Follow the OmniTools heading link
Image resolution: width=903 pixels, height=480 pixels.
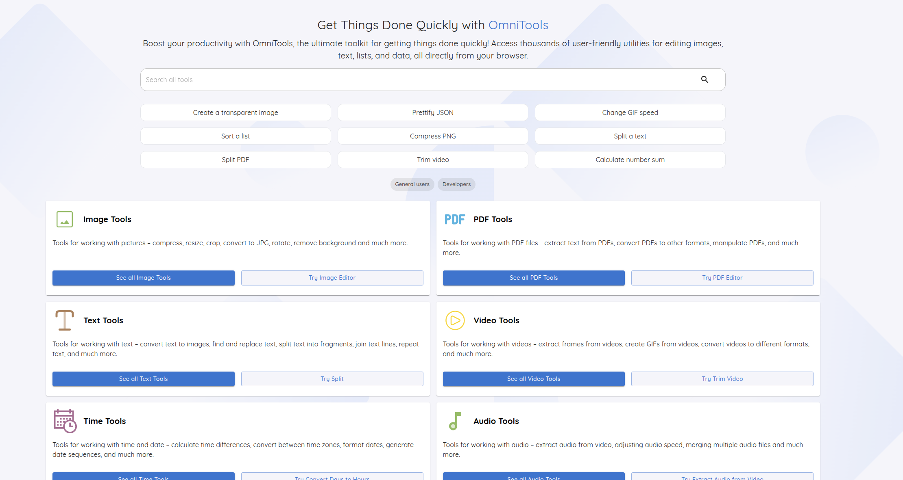click(x=518, y=25)
